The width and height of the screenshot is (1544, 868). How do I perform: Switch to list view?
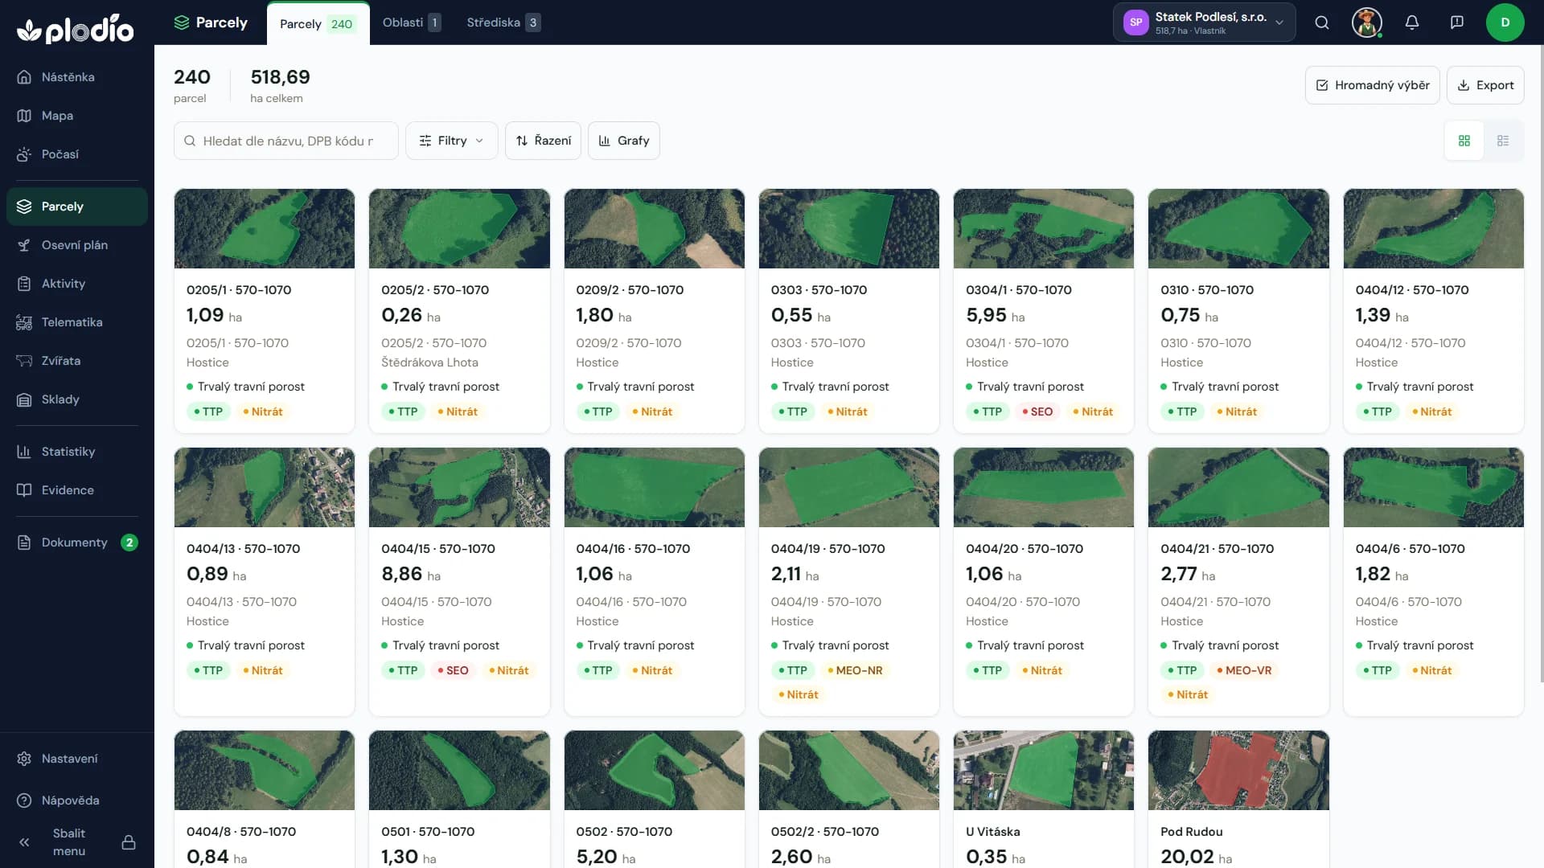tap(1503, 141)
